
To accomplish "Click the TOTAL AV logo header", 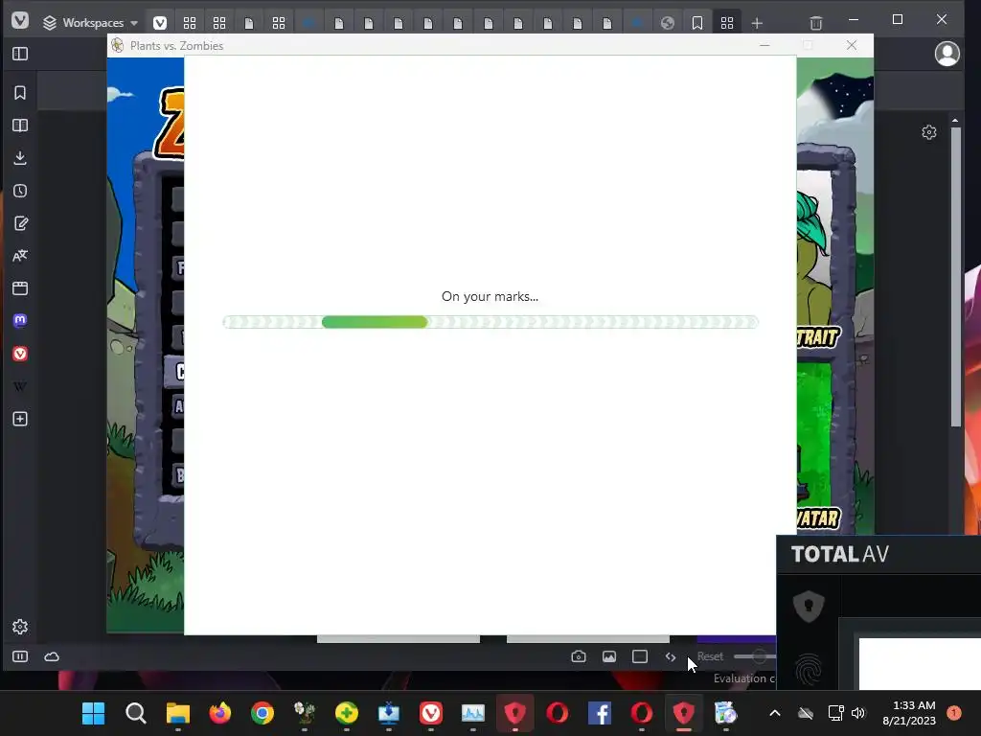I will [839, 554].
